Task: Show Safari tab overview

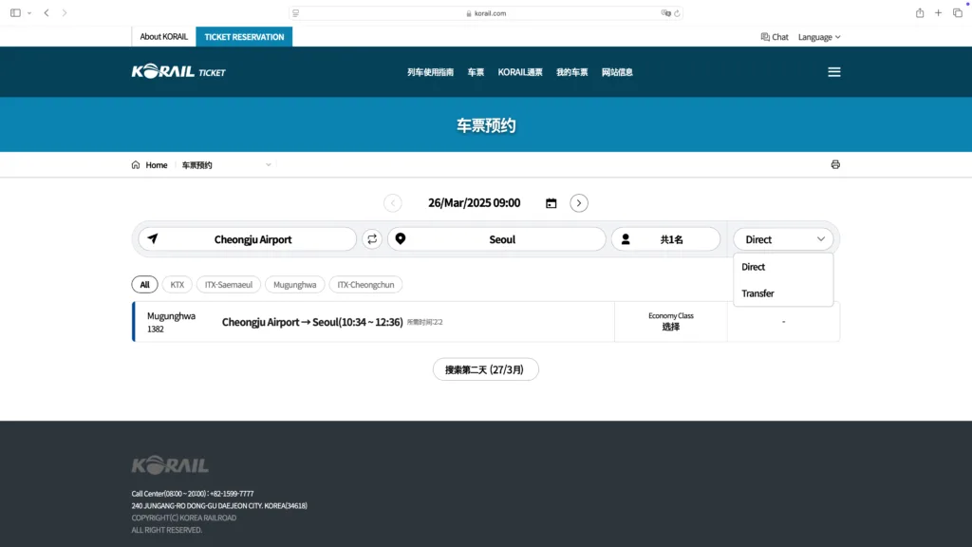Action: pos(958,13)
